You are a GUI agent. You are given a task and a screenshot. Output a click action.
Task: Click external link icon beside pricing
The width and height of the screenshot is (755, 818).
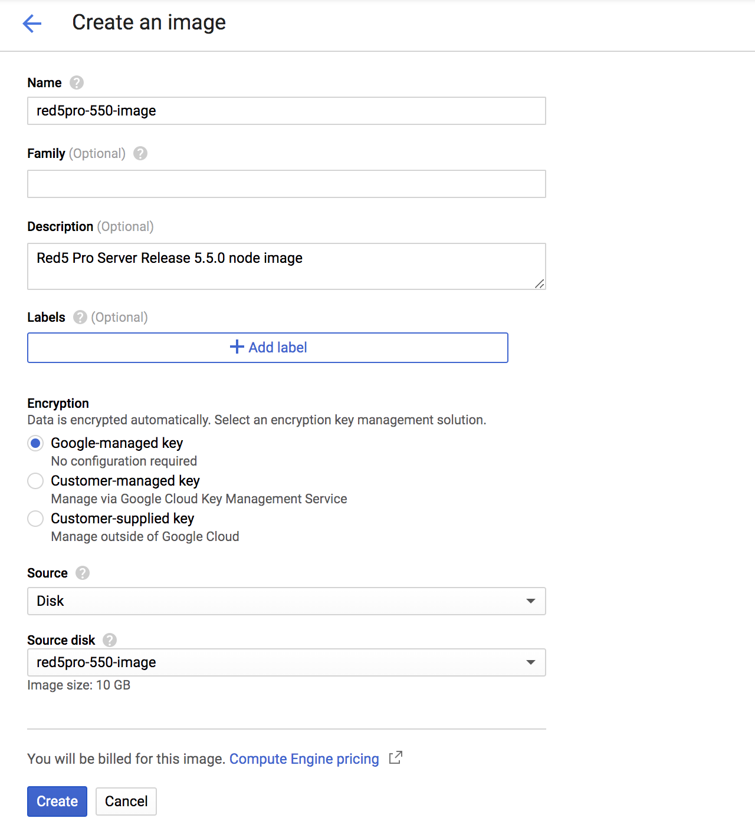click(x=396, y=758)
